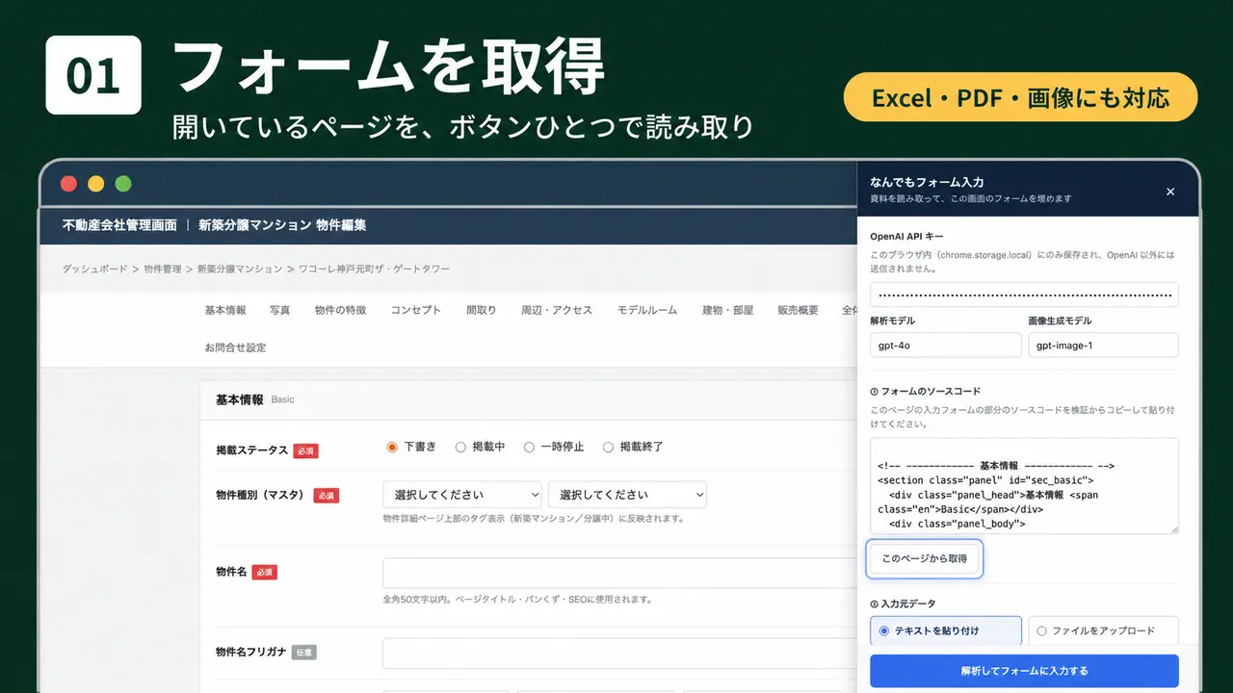Click the yellow macOS minimize dot

[95, 184]
